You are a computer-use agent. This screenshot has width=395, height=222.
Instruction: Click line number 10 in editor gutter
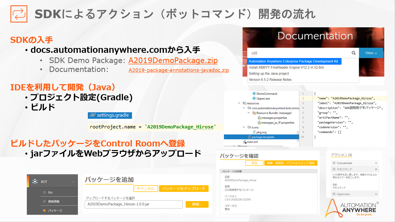[302, 137]
